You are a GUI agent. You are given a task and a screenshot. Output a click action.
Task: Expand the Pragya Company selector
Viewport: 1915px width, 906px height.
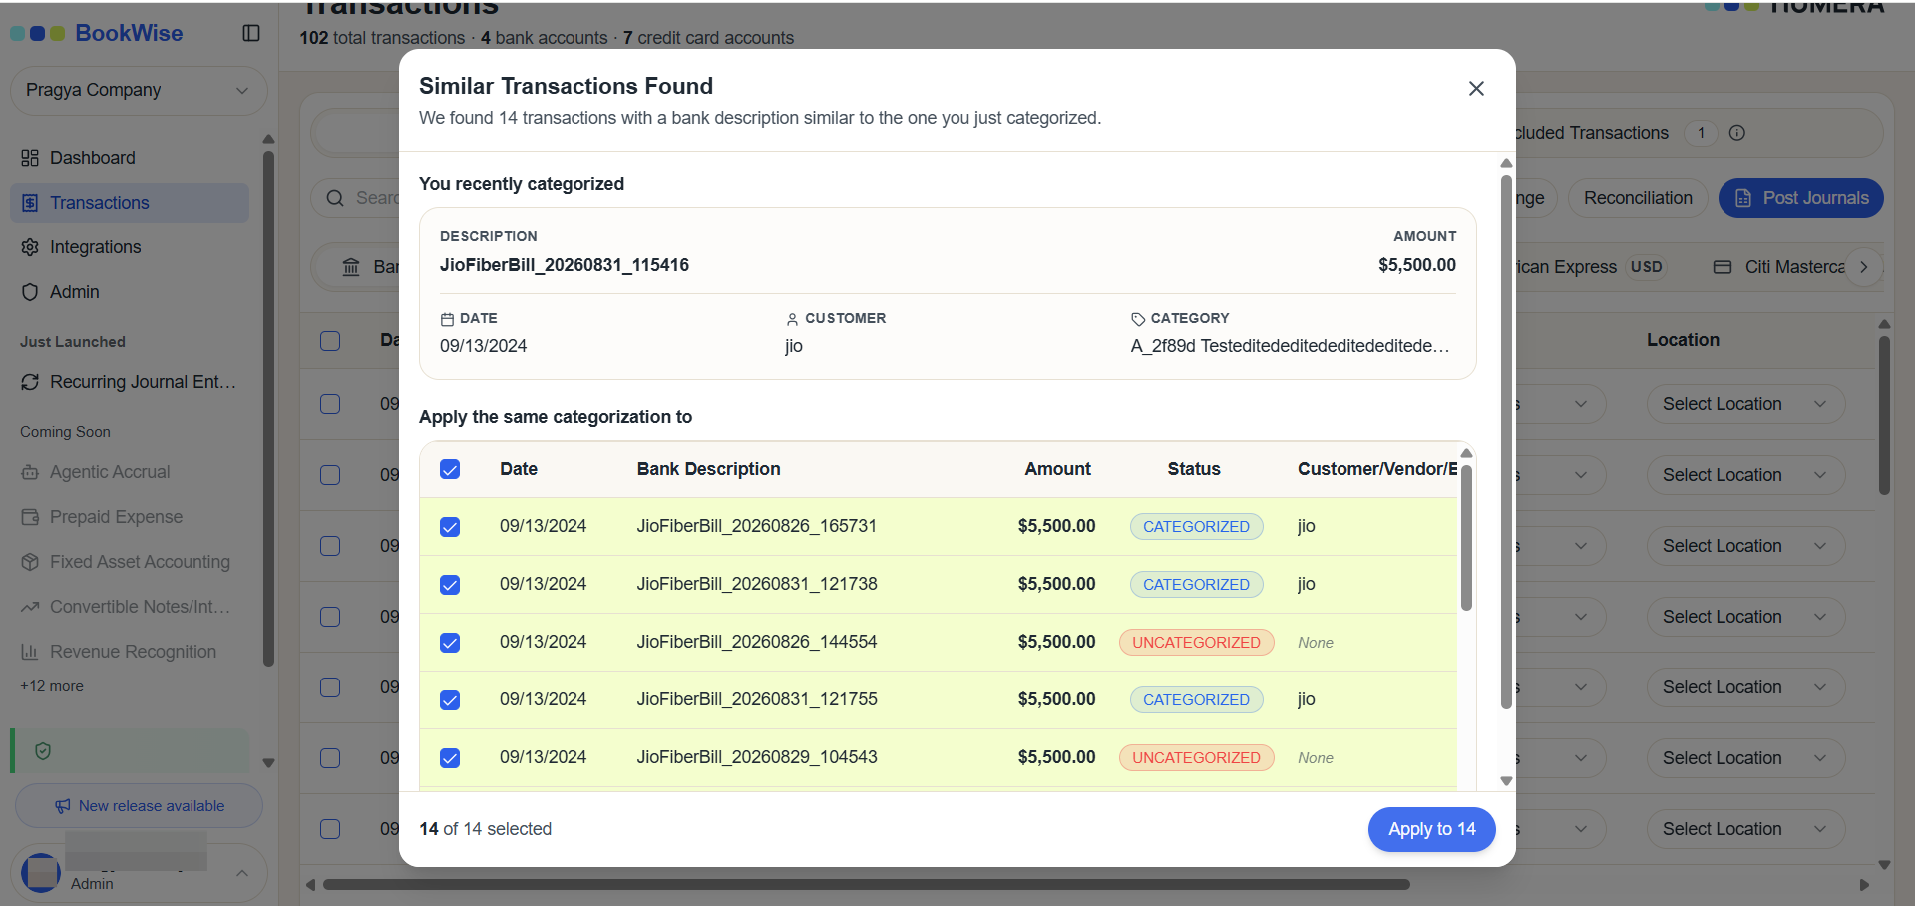139,91
